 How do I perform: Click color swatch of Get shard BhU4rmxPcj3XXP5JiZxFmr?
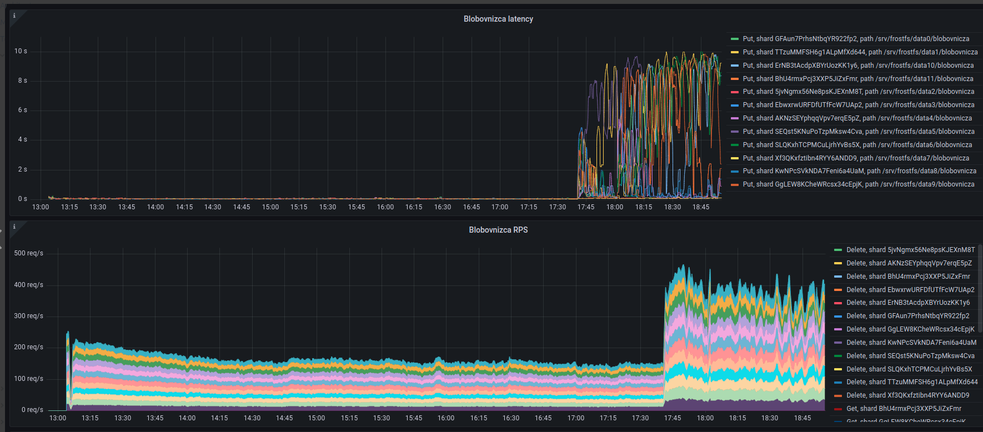tap(838, 409)
